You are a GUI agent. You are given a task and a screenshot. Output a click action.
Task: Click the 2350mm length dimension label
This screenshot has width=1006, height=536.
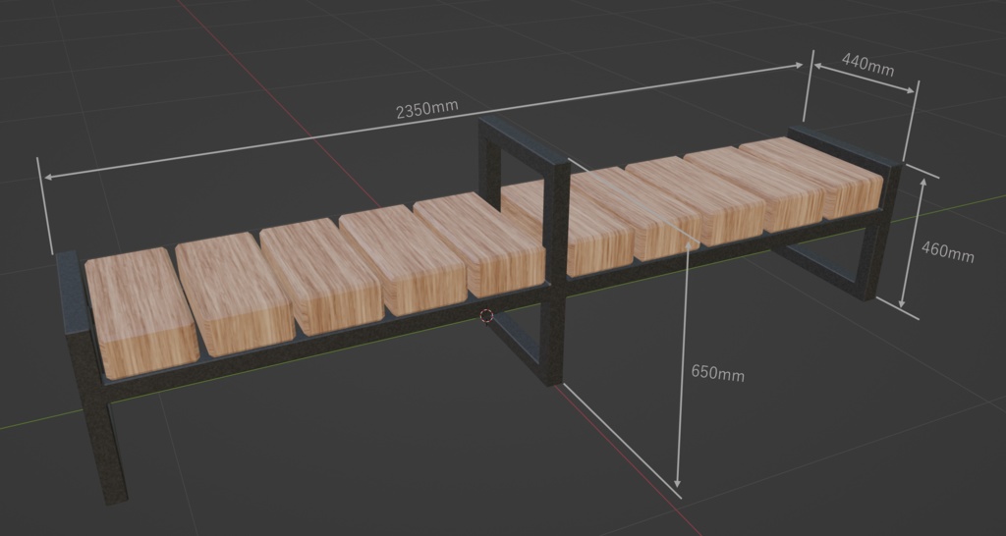click(x=427, y=109)
